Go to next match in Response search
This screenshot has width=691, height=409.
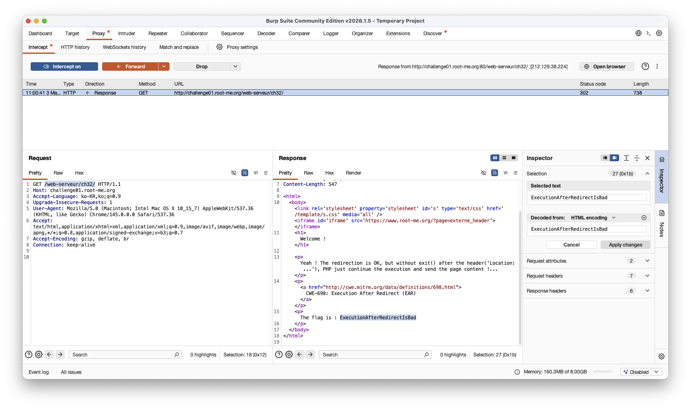point(310,354)
